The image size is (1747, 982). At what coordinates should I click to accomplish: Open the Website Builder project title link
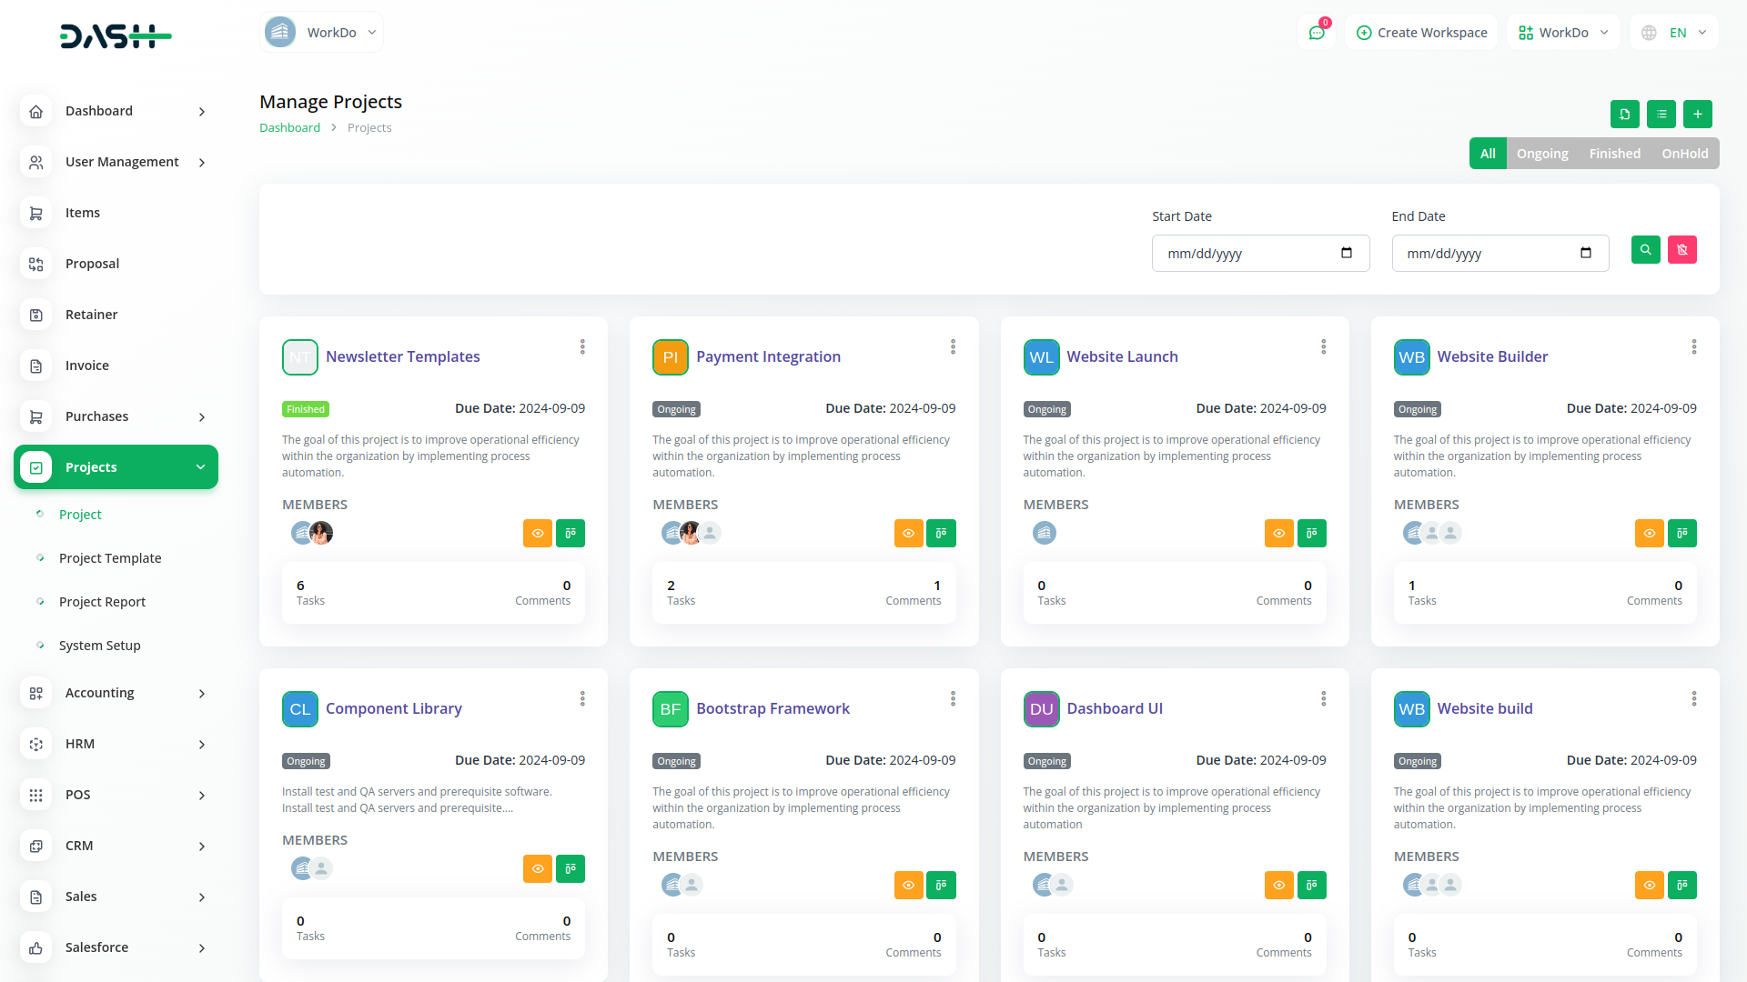[1492, 356]
